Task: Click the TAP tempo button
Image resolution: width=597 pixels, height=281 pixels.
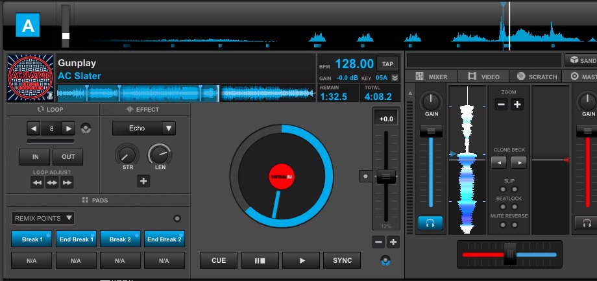Action: [x=388, y=64]
